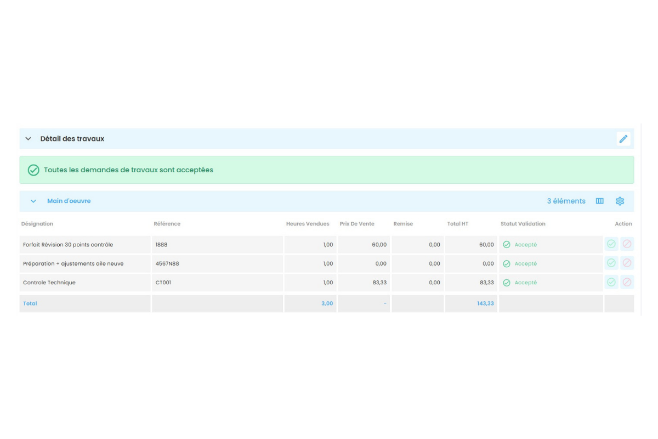This screenshot has height=439, width=658.
Task: Click the Total row label
Action: [30, 303]
